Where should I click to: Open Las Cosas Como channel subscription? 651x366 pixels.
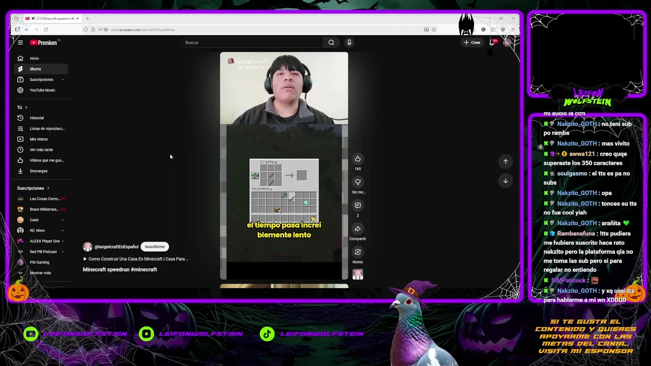(40, 199)
